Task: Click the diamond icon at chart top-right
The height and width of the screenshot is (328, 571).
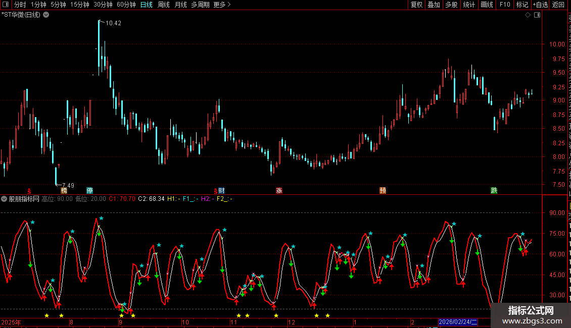Action: (x=528, y=15)
